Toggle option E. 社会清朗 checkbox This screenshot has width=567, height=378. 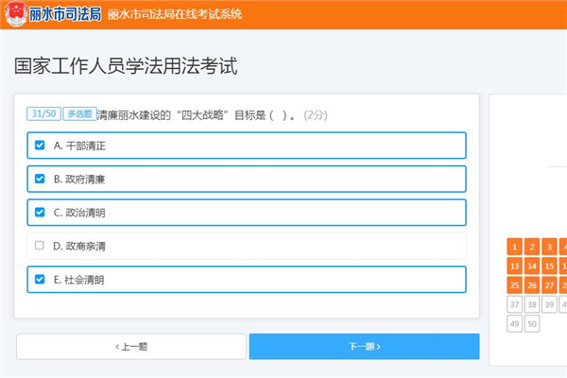click(40, 280)
